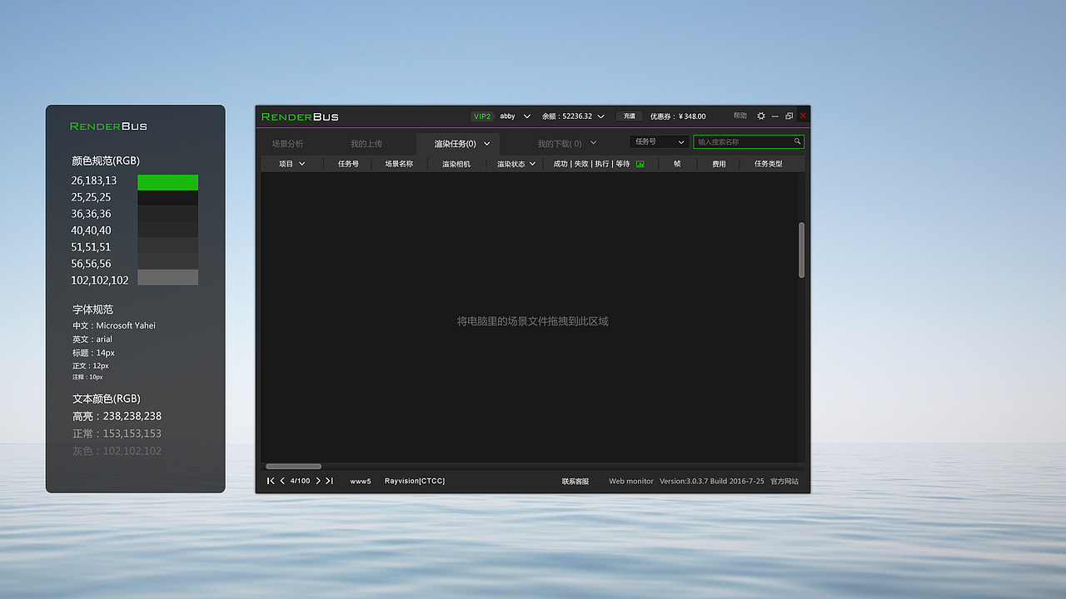This screenshot has height=599, width=1066.
Task: Toggle the 失败 status filter
Action: pyautogui.click(x=583, y=163)
